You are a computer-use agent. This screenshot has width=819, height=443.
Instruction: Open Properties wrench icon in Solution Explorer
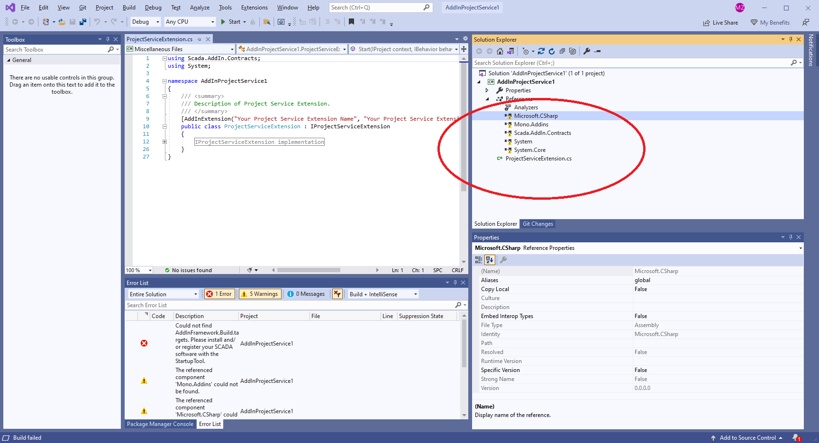click(x=587, y=51)
